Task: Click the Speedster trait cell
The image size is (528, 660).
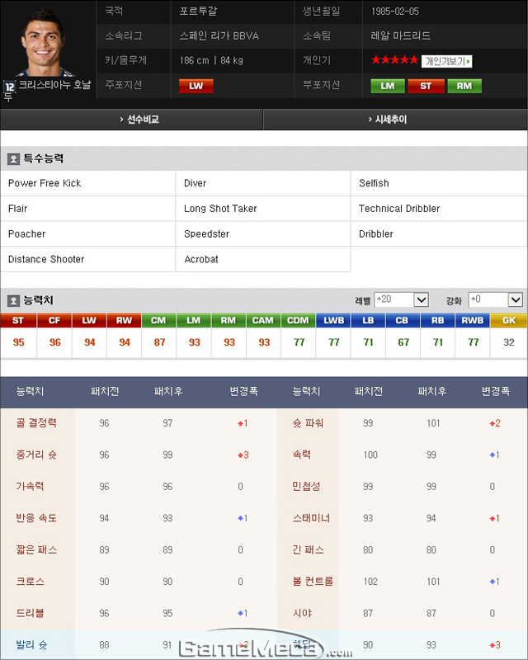Action: click(x=263, y=233)
